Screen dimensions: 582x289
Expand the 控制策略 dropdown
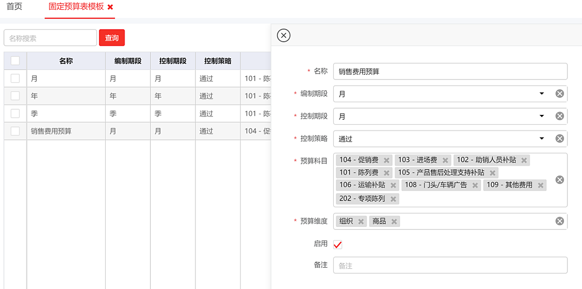[542, 139]
